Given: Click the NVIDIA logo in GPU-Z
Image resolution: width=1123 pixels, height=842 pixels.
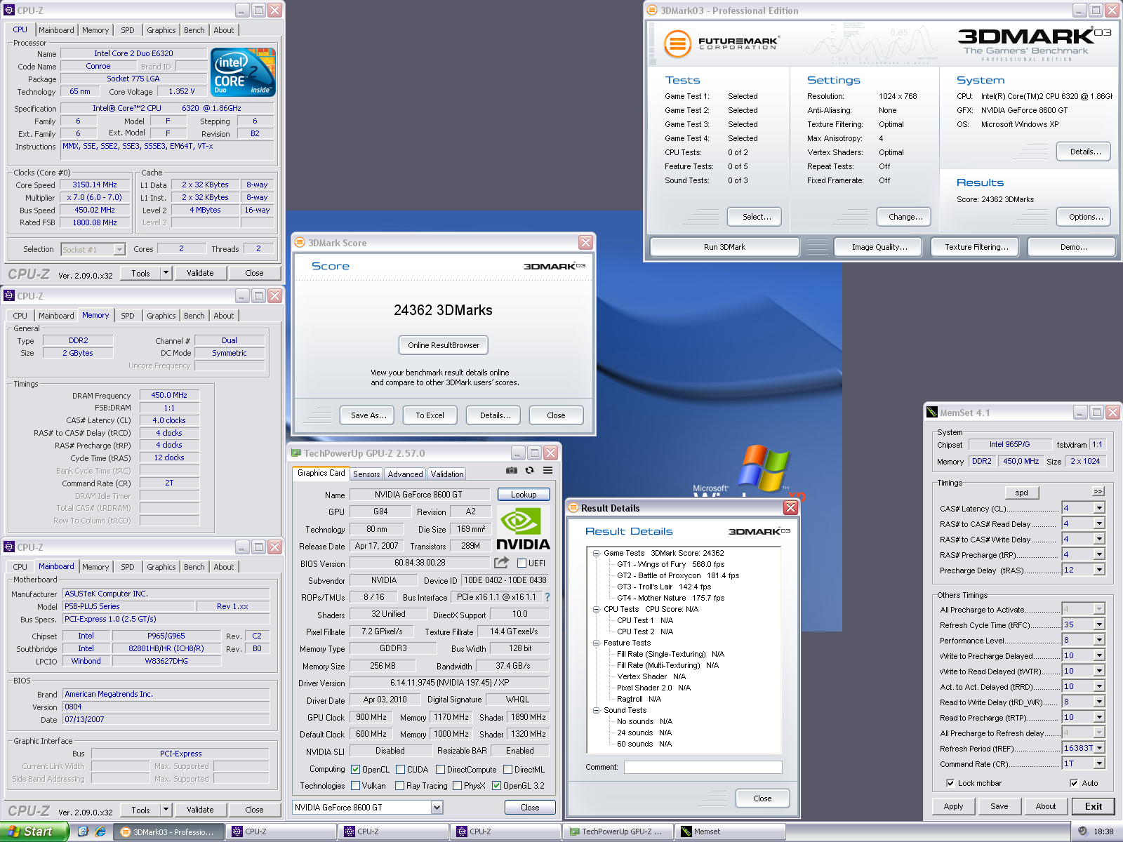Looking at the screenshot, I should (x=523, y=528).
